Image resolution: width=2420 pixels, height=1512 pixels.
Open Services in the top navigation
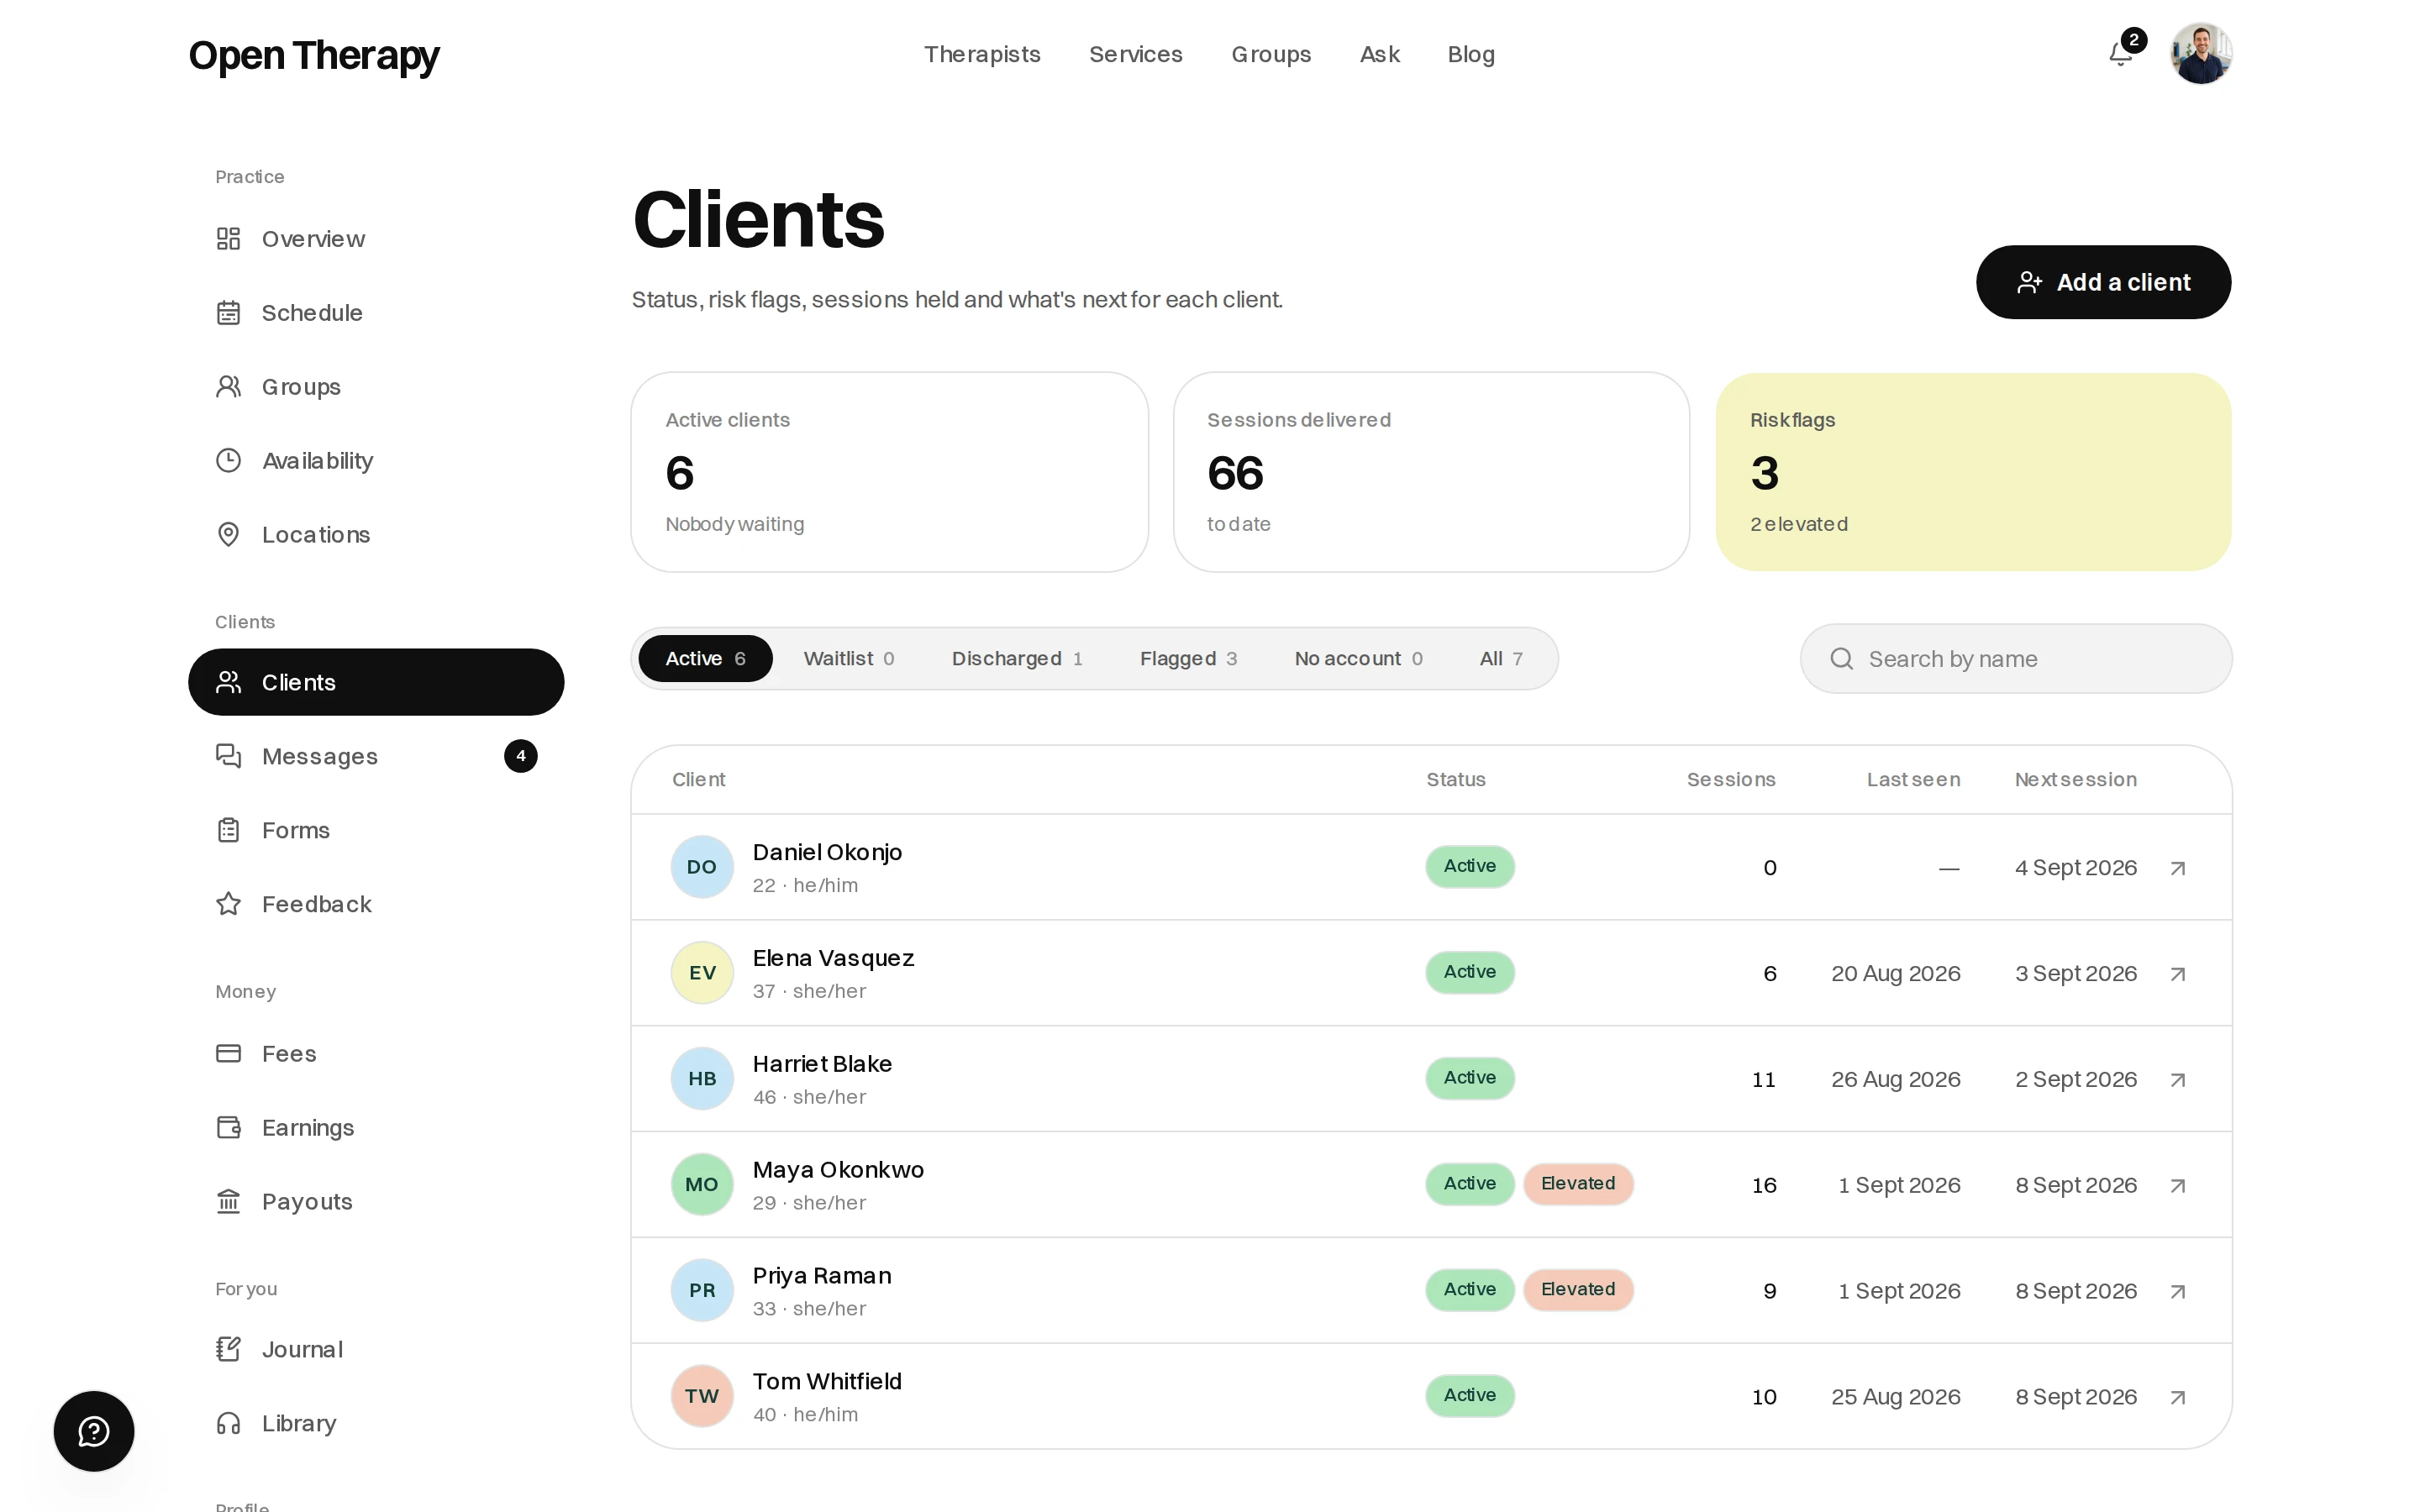(1135, 54)
